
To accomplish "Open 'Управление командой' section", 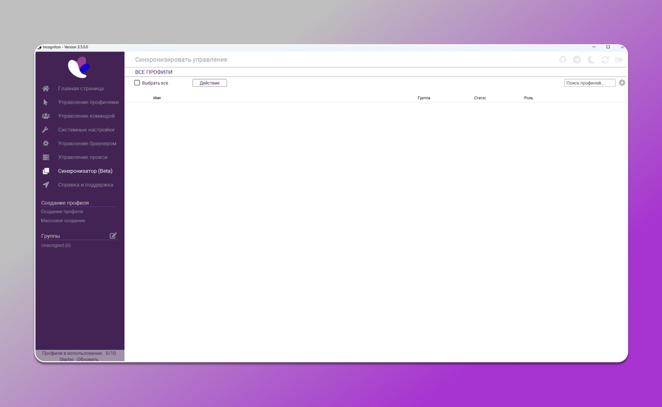I will (x=86, y=116).
